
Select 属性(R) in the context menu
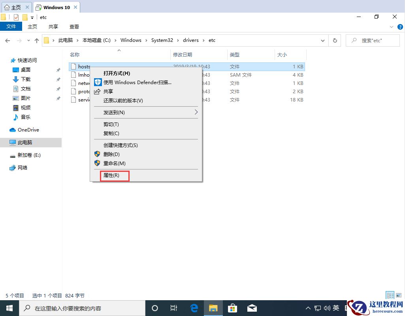114,175
